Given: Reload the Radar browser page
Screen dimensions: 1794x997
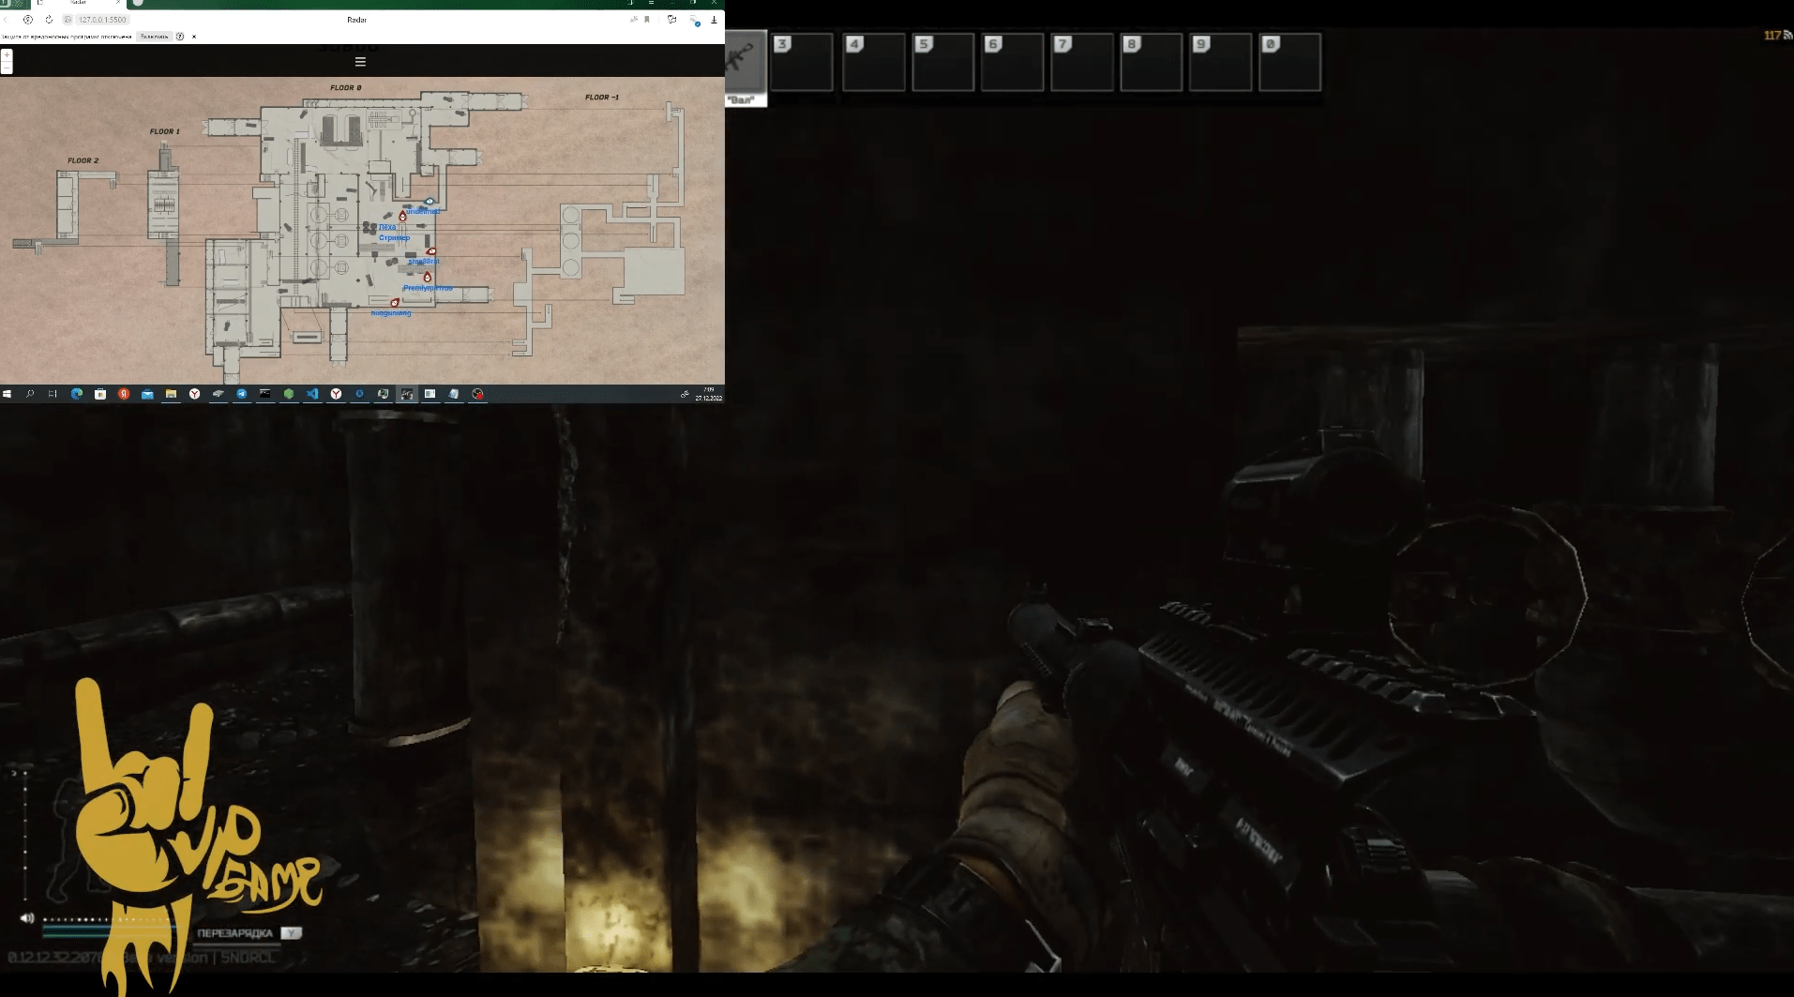Looking at the screenshot, I should 48,20.
